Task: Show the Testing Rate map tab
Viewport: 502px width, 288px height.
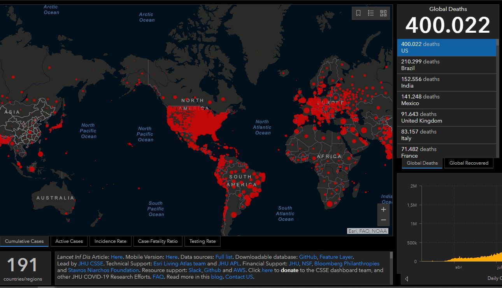Action: point(202,241)
